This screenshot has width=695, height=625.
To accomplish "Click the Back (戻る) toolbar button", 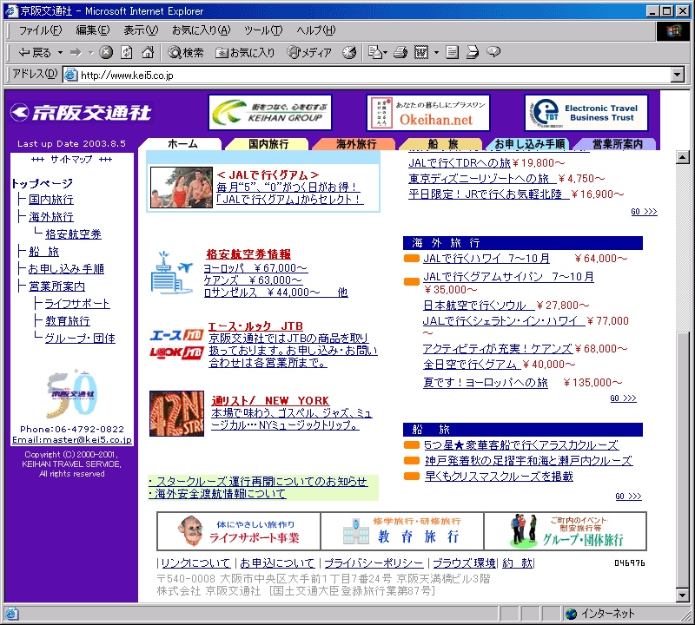I will 35,53.
